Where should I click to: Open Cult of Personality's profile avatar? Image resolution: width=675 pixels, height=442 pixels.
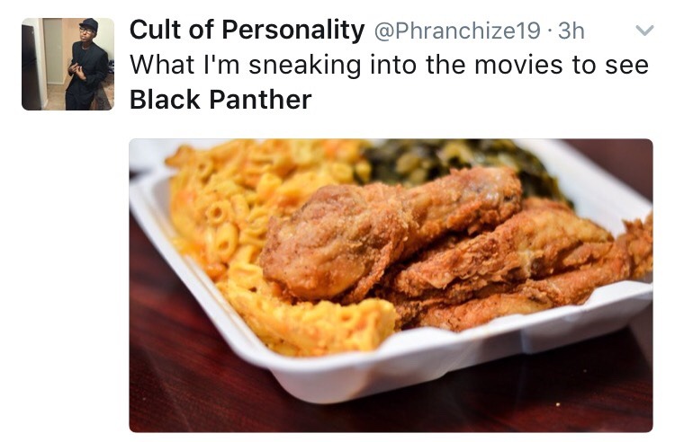68,64
